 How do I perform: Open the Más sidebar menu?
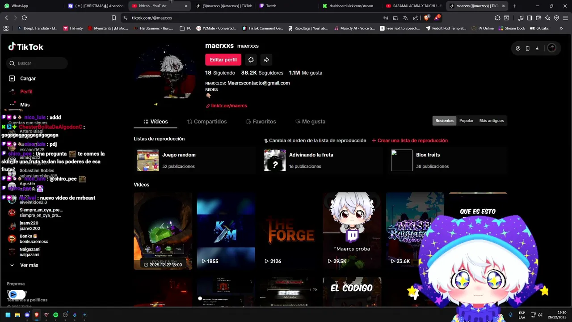pyautogui.click(x=19, y=105)
